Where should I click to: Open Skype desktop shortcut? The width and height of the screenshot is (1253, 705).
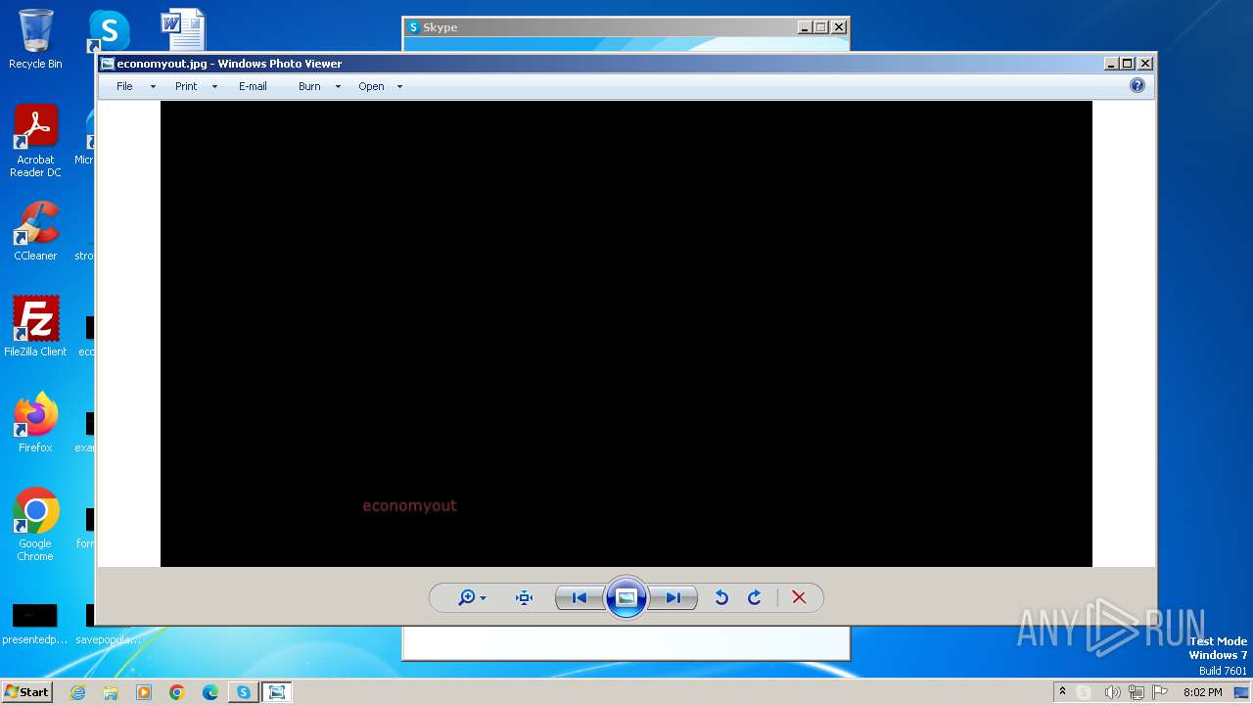pyautogui.click(x=109, y=31)
